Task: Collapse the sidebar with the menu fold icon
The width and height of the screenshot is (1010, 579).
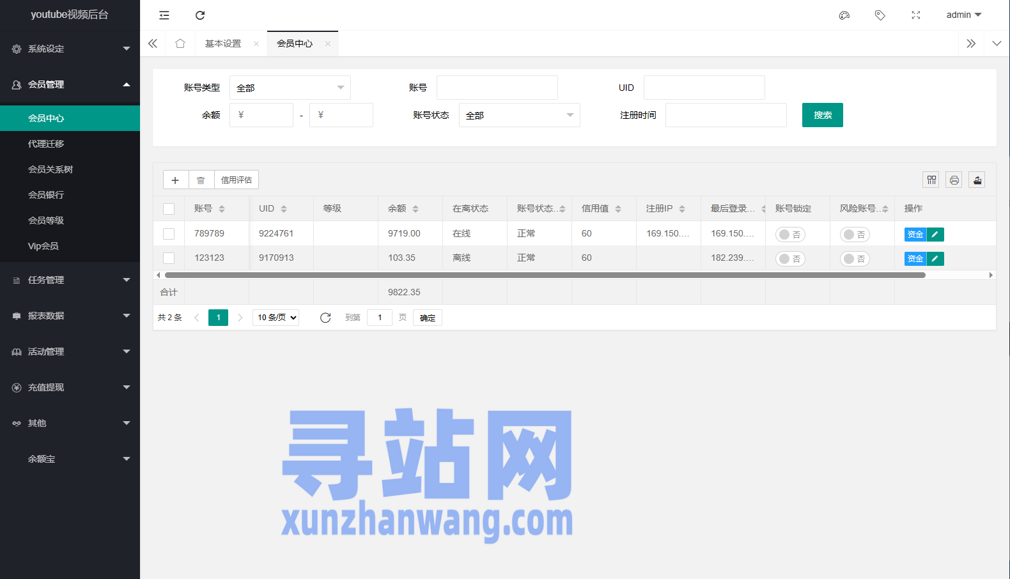Action: [164, 15]
